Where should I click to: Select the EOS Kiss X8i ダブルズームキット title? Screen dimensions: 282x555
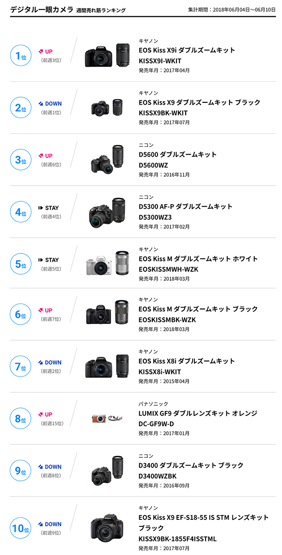tap(187, 361)
